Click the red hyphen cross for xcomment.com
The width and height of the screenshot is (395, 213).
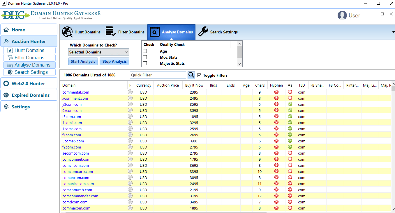pyautogui.click(x=276, y=98)
